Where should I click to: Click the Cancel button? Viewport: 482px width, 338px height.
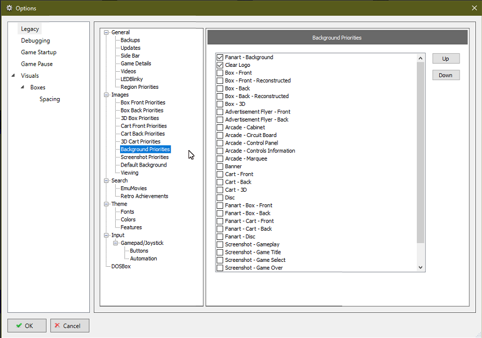click(x=70, y=326)
